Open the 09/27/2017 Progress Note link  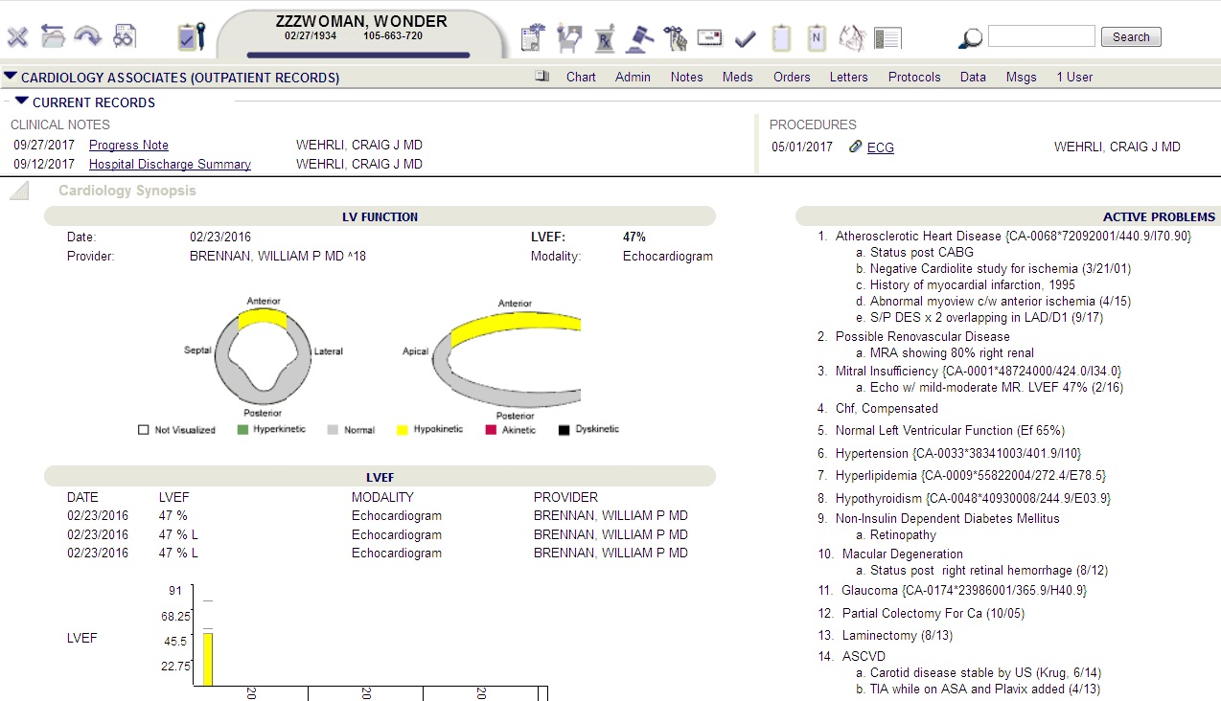pyautogui.click(x=128, y=146)
